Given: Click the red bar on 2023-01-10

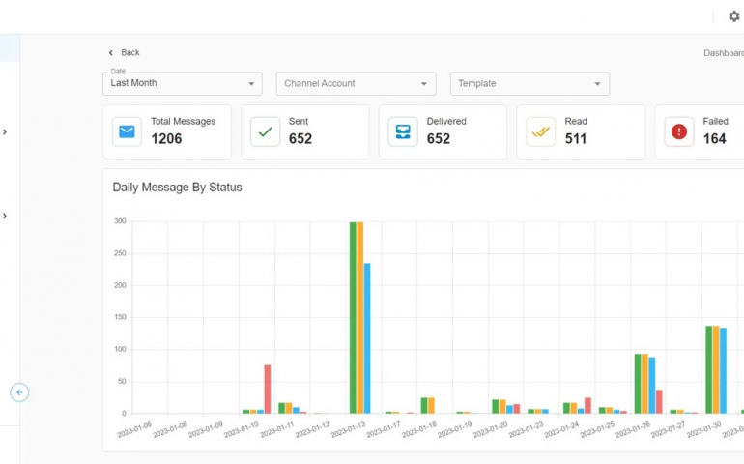Looking at the screenshot, I should click(x=268, y=390).
